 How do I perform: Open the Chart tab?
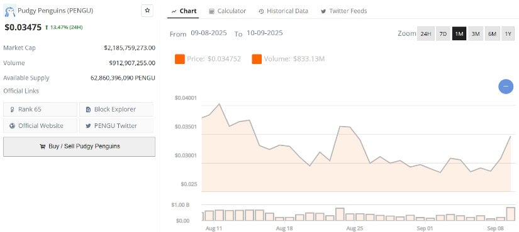(x=184, y=11)
